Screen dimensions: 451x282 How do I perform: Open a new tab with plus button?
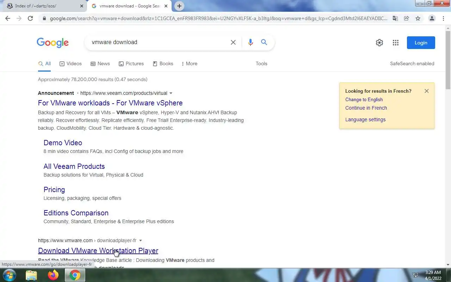(179, 6)
